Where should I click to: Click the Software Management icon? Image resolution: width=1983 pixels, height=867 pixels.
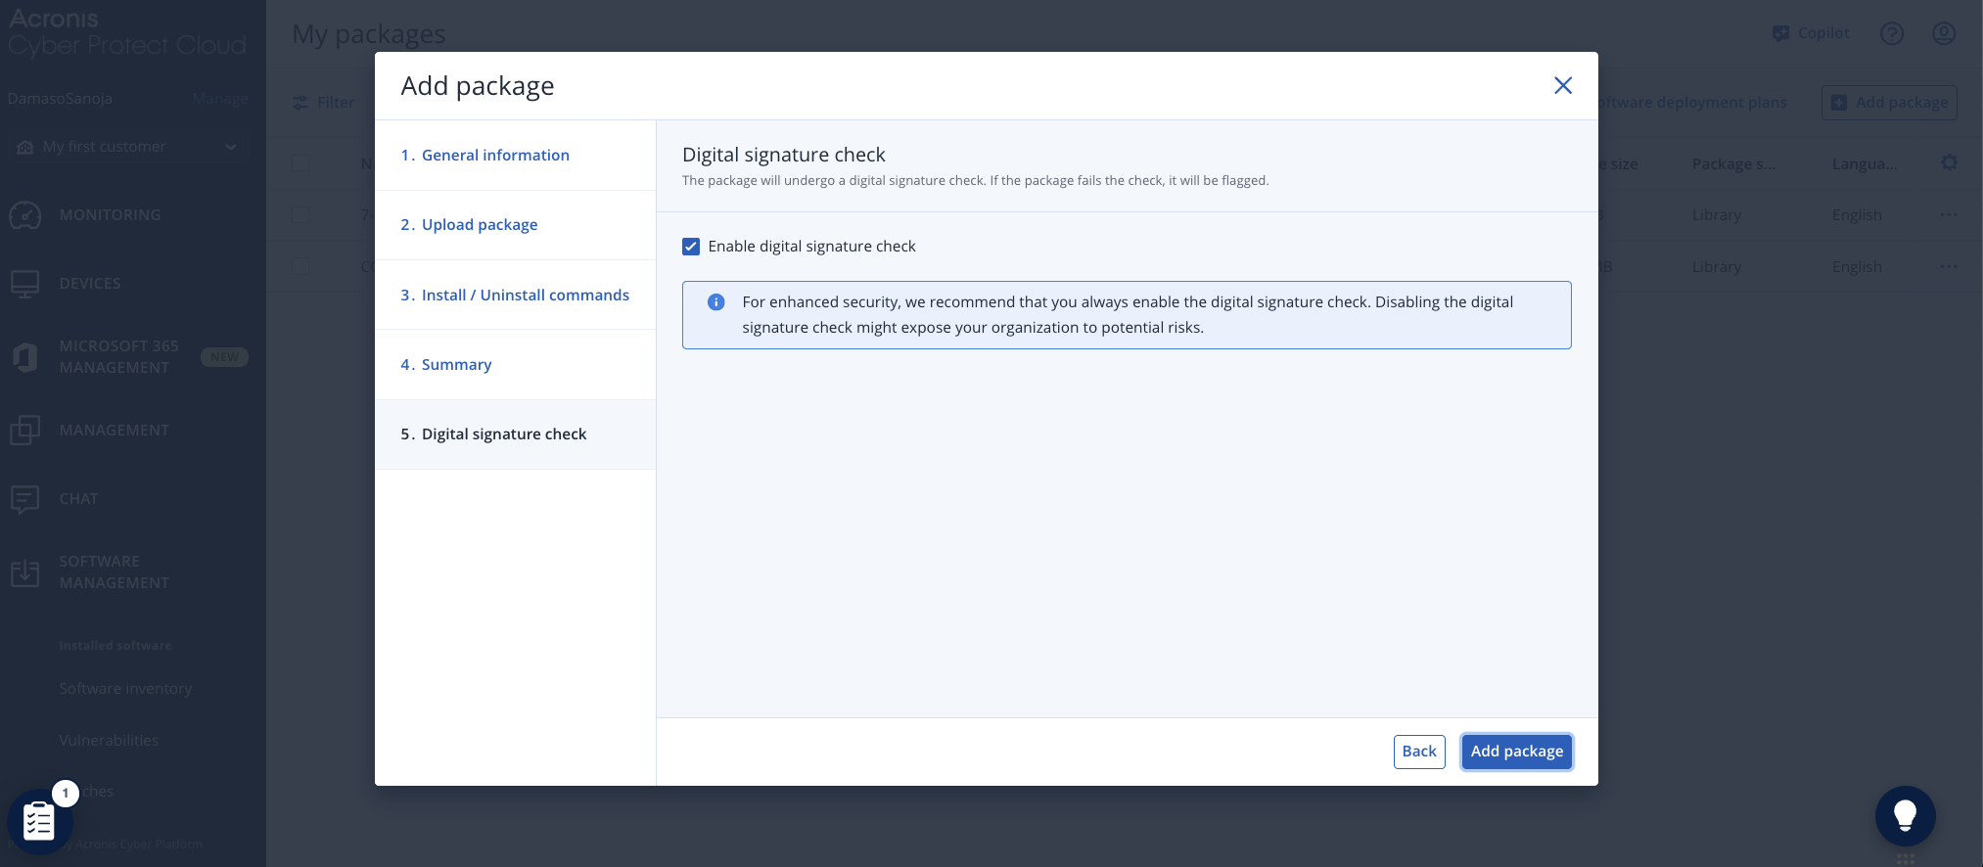point(24,572)
